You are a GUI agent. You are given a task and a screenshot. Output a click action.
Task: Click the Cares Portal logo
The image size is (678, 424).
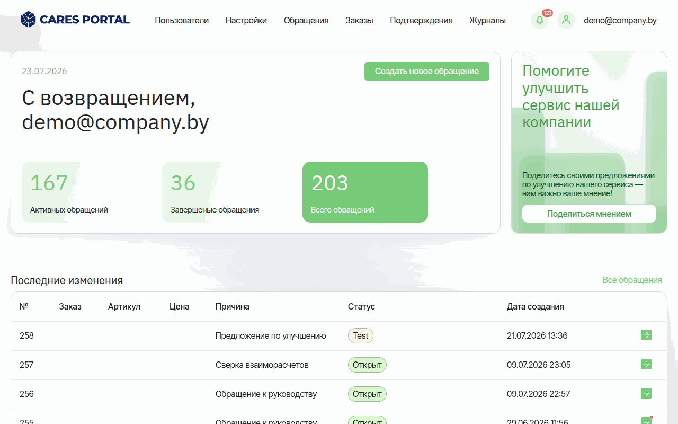coord(75,20)
